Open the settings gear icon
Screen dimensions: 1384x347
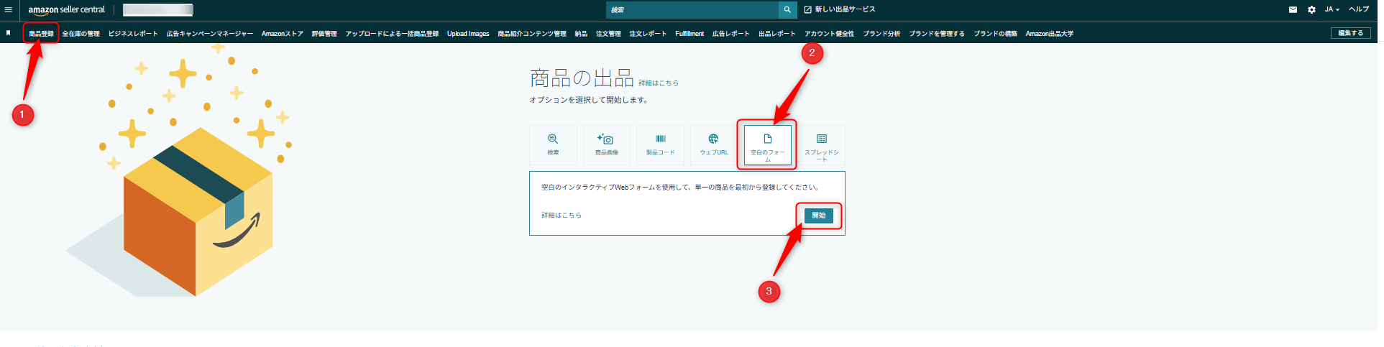pos(1311,10)
